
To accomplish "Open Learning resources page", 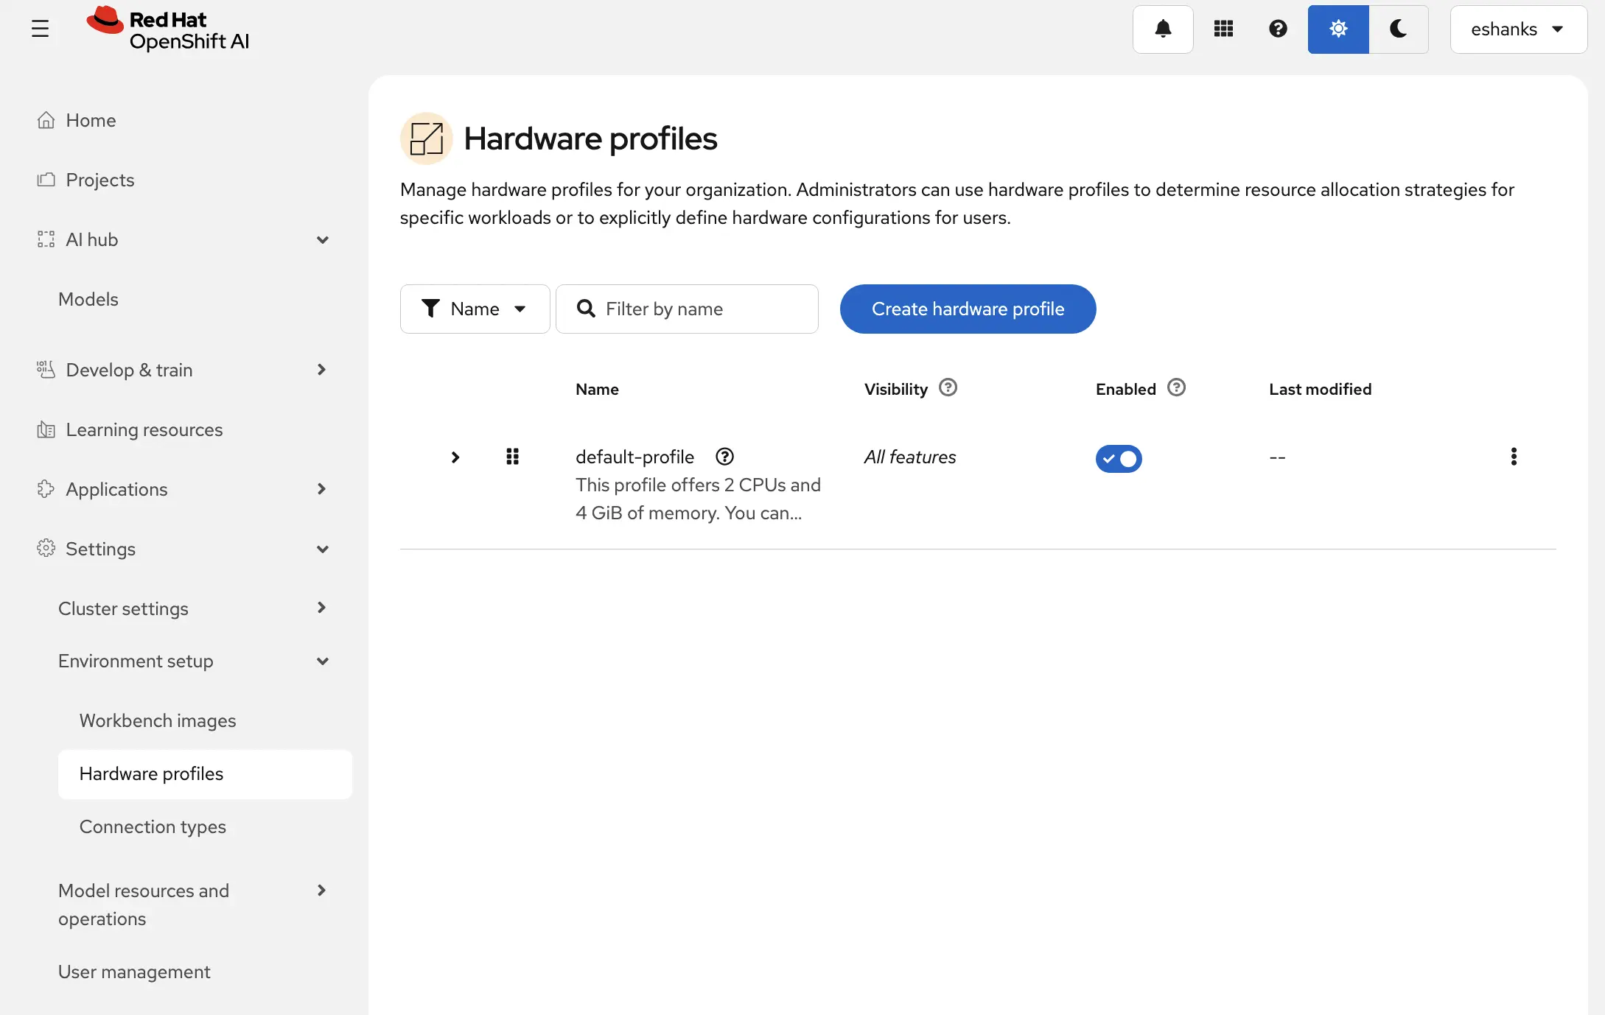I will 144,429.
